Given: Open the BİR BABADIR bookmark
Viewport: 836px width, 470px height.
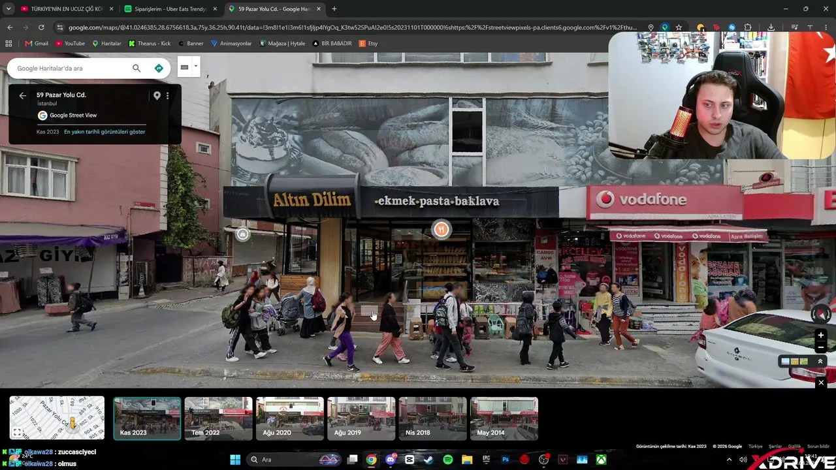Looking at the screenshot, I should 332,44.
